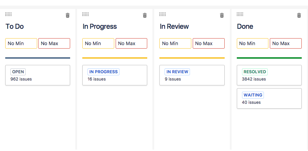Select the WAITING status card

tap(269, 98)
